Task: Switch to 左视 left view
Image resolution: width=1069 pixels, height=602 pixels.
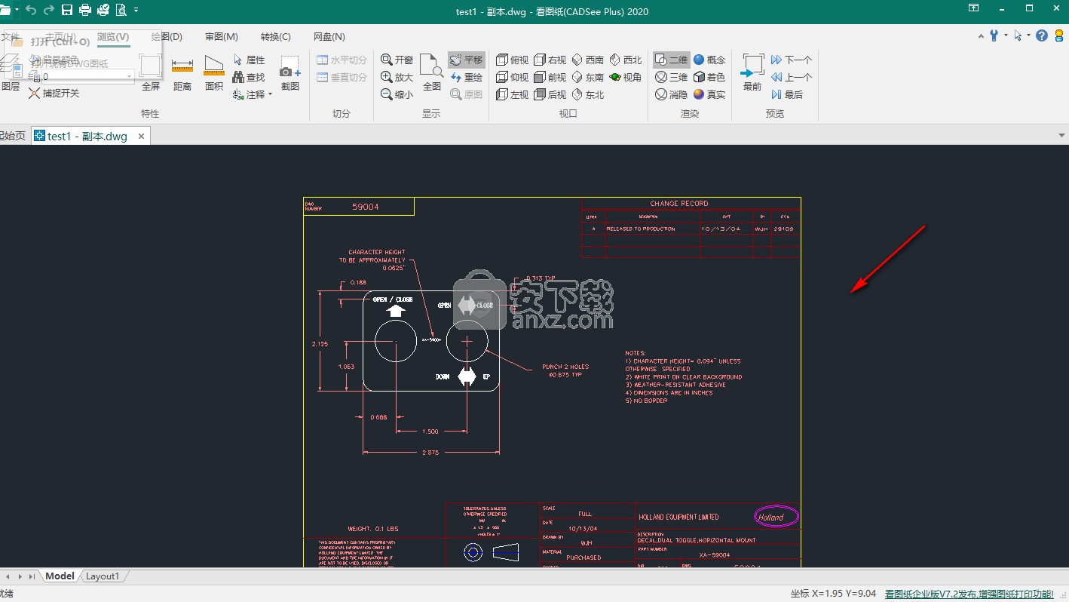Action: pyautogui.click(x=513, y=94)
